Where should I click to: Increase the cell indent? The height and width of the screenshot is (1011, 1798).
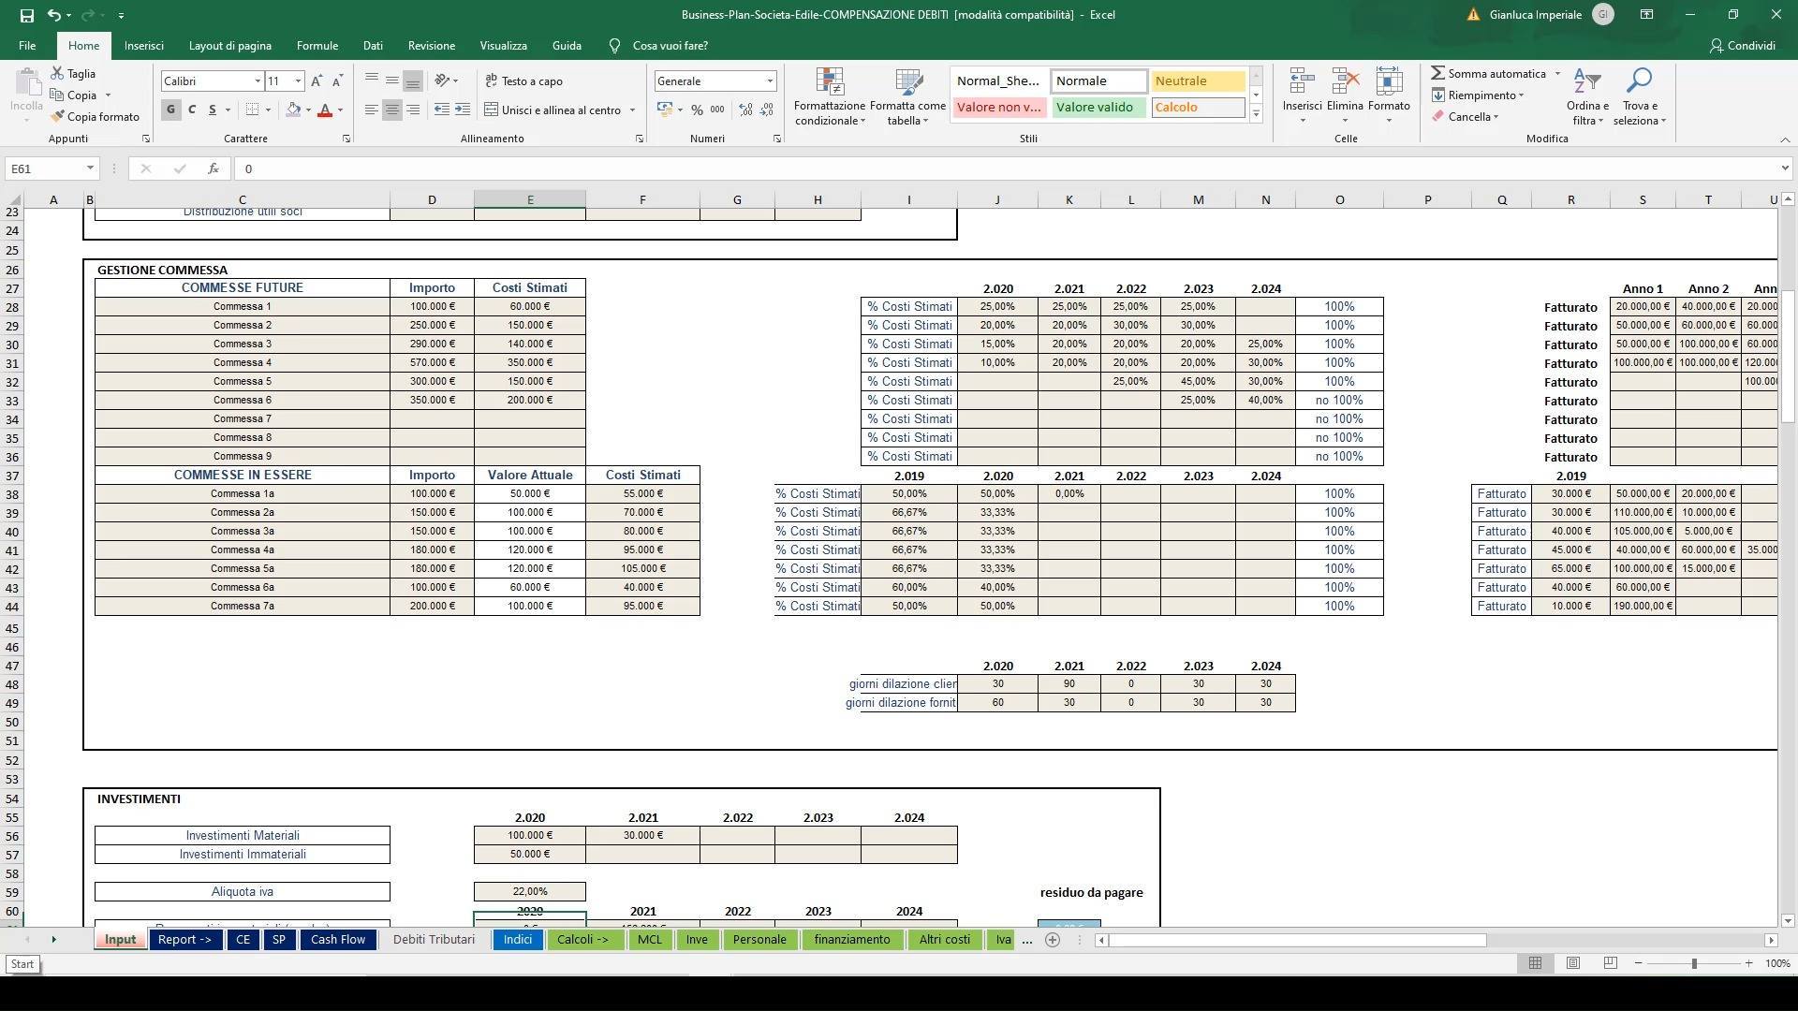[x=463, y=110]
